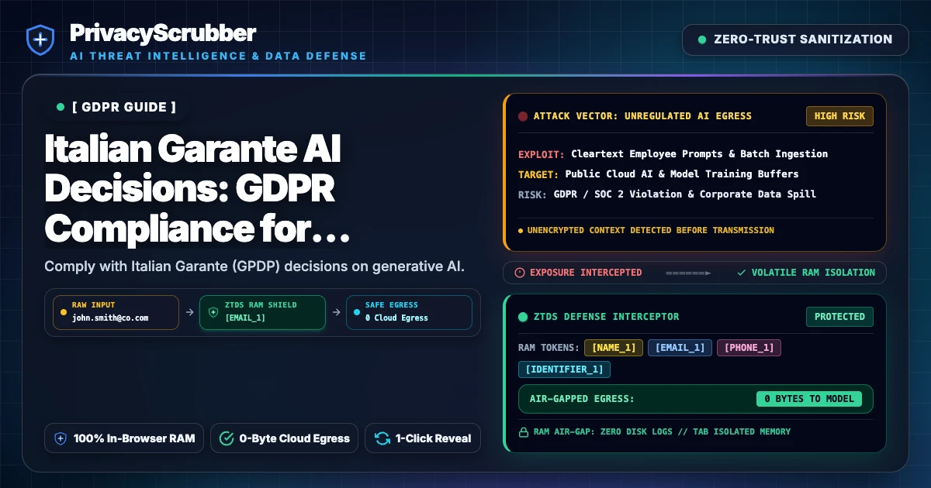Image resolution: width=931 pixels, height=488 pixels.
Task: Click the 0-Byte Cloud Egress pill
Action: 285,438
